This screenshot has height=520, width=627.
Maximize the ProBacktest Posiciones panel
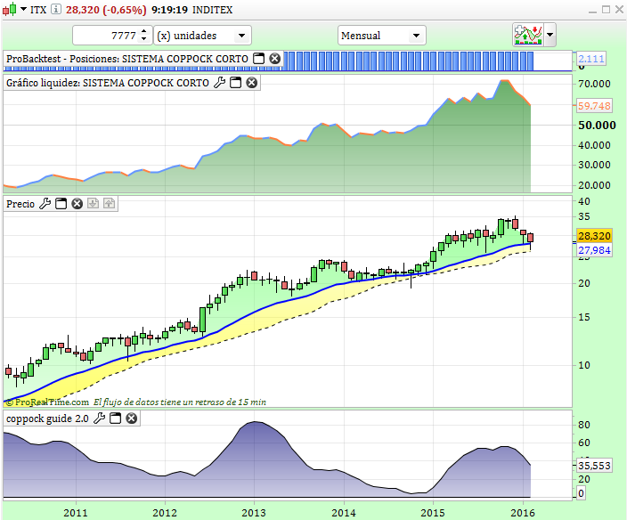click(259, 59)
